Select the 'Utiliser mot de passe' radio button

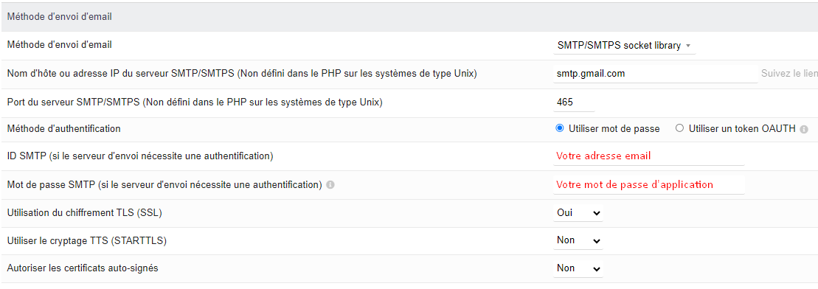[x=560, y=128]
